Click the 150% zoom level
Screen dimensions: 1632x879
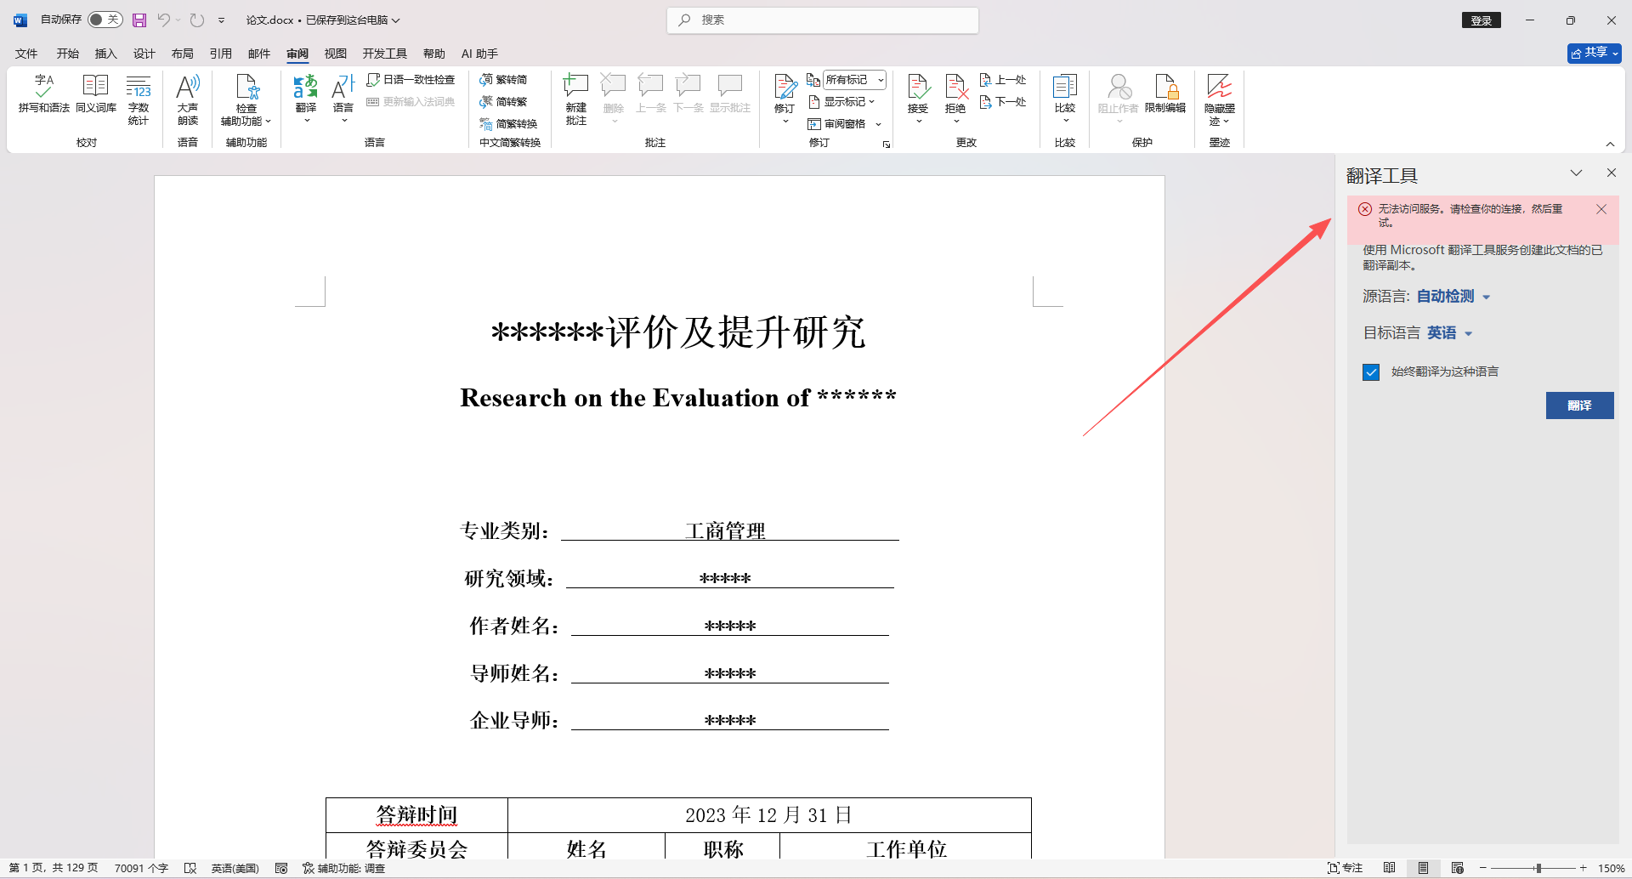coord(1611,868)
